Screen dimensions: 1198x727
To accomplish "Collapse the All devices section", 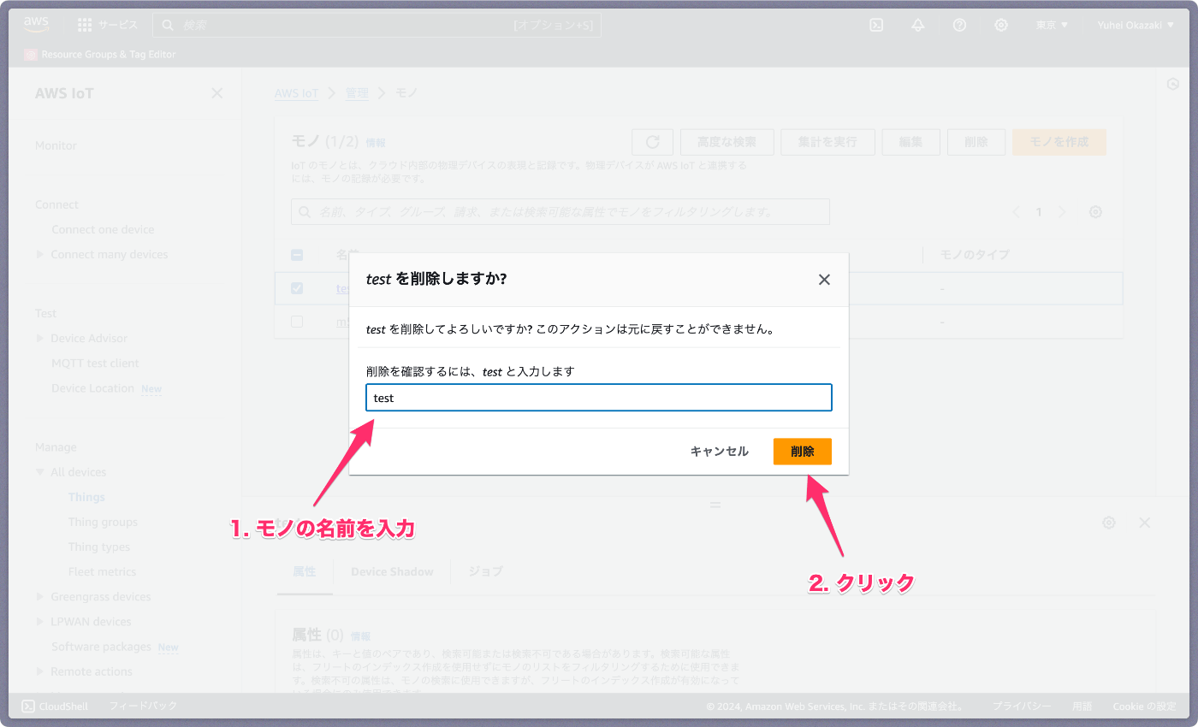I will (40, 472).
